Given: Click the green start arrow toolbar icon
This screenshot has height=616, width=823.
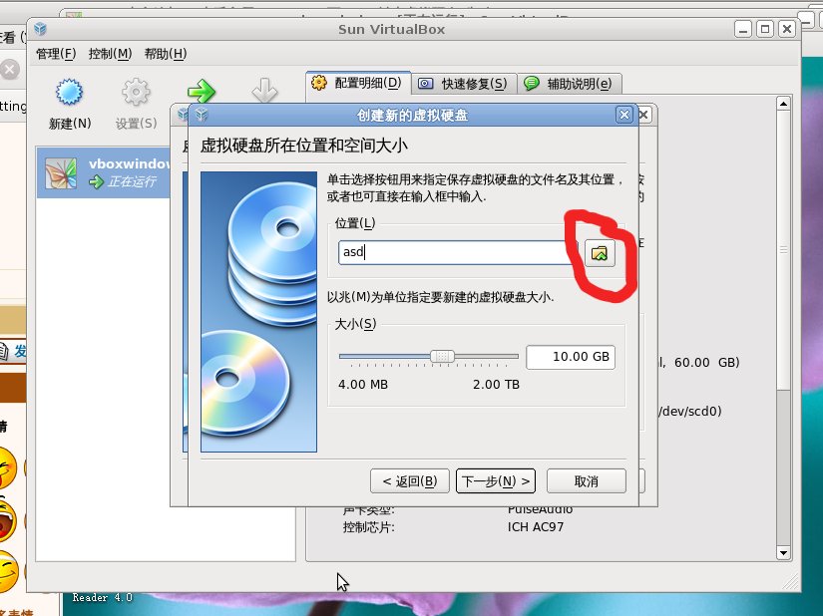Looking at the screenshot, I should 202,92.
